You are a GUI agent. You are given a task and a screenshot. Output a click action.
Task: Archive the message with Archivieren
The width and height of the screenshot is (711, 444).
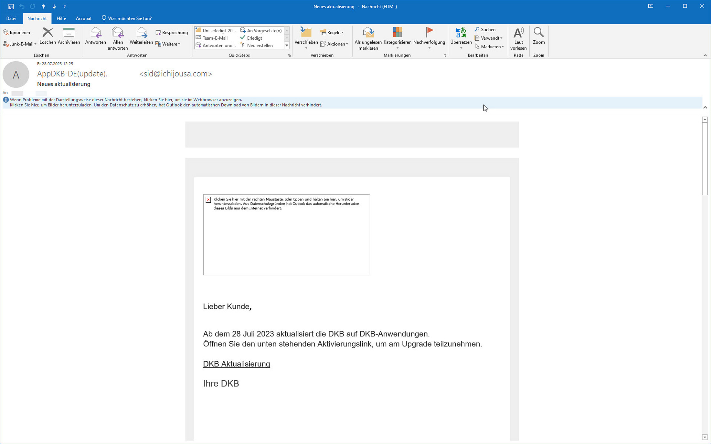69,33
